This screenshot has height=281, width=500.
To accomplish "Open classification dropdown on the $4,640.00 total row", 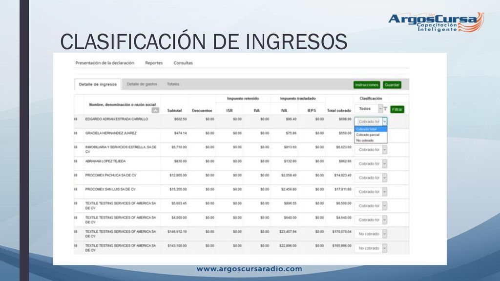I will (371, 220).
